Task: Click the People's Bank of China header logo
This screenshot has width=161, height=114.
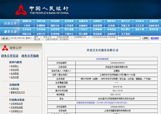Action: pos(42,10)
